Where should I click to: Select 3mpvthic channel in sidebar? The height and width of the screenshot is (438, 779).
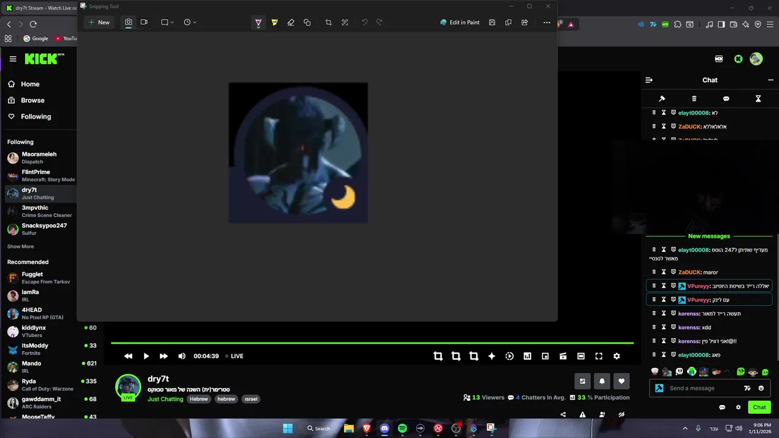click(x=40, y=211)
